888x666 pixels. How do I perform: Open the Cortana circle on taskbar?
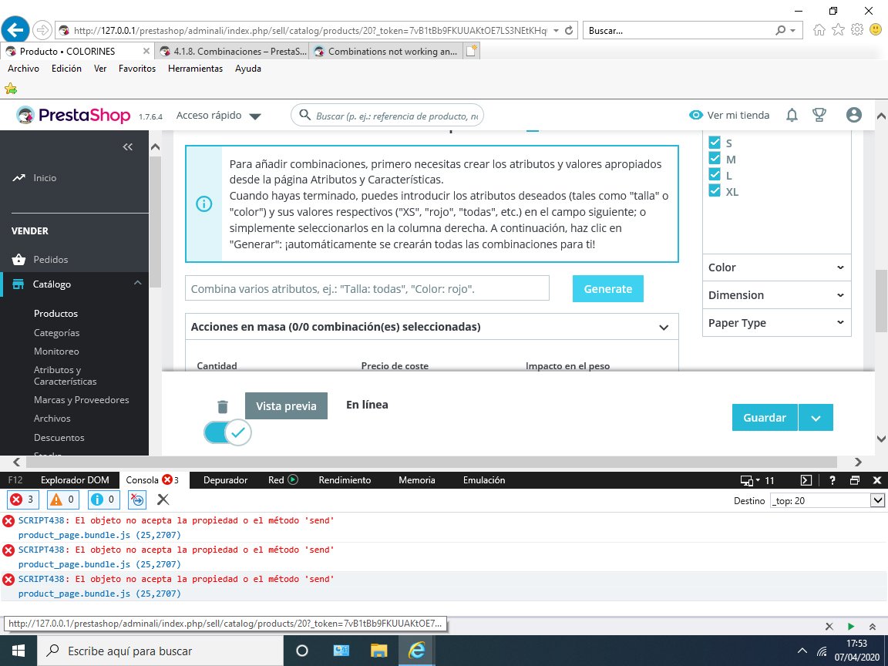click(x=302, y=651)
